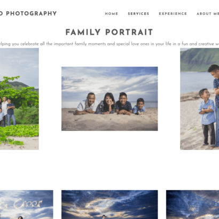
Task: Click the Family Portrait heading
Action: point(109,32)
